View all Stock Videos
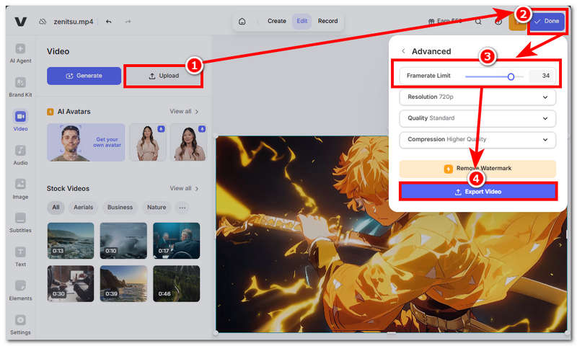 tap(184, 188)
